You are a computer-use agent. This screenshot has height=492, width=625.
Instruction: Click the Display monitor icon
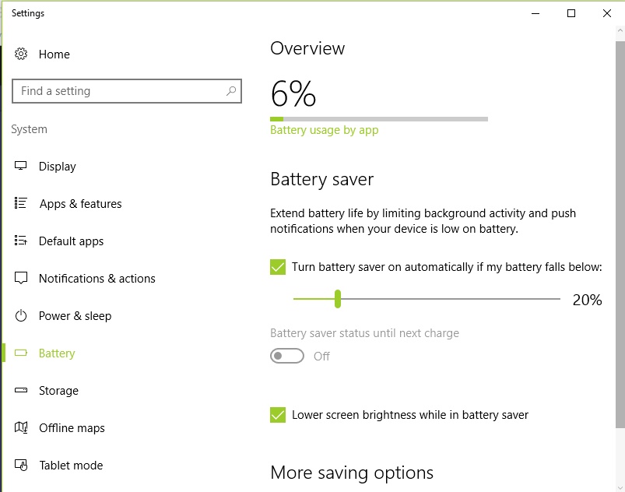click(21, 167)
